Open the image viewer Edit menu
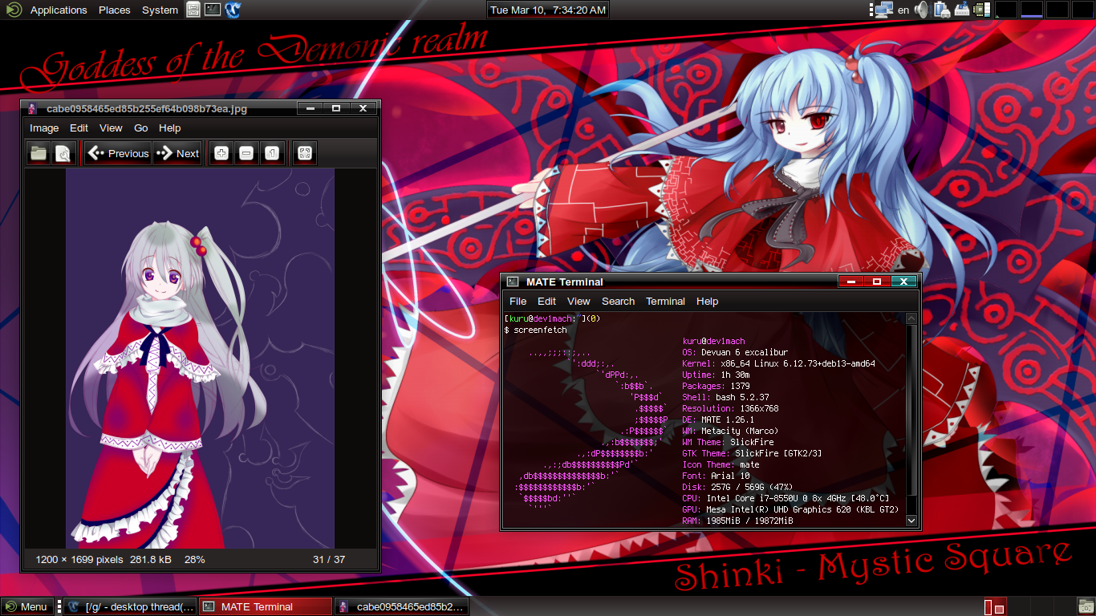 click(x=79, y=128)
